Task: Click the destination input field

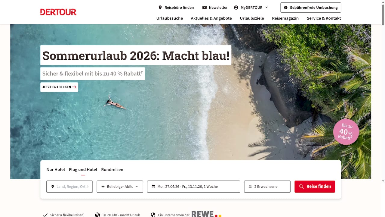Action: pos(69,187)
